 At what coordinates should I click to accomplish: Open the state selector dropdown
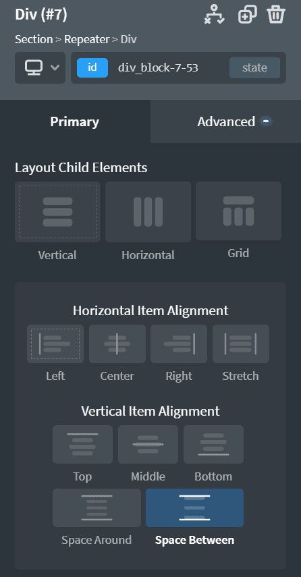[x=254, y=67]
